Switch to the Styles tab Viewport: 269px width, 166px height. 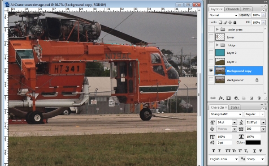tap(234, 107)
